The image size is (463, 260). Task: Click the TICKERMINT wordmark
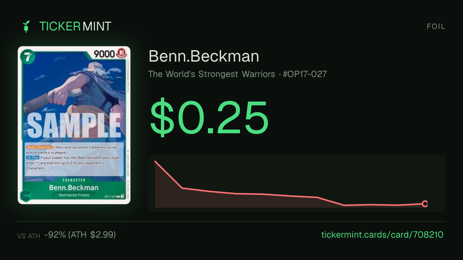(x=75, y=27)
